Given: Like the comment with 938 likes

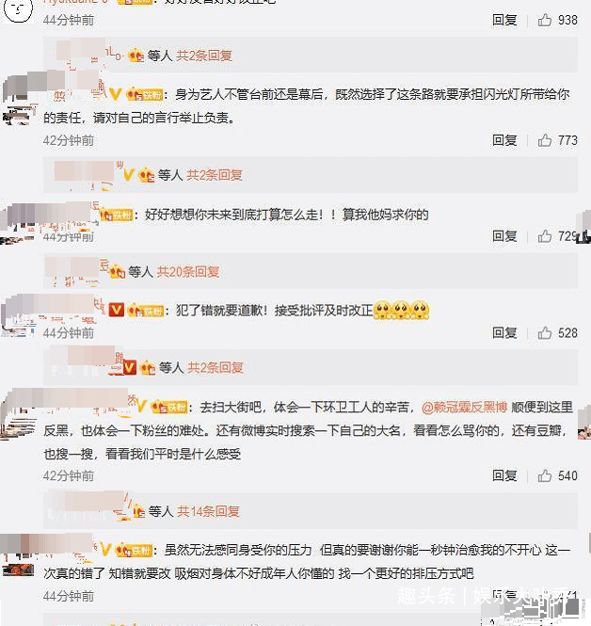Looking at the screenshot, I should click(x=544, y=20).
